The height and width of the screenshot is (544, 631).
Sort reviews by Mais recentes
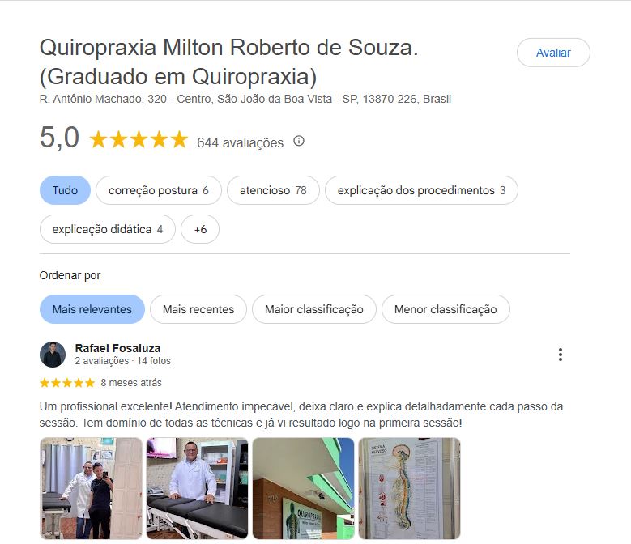[x=198, y=309]
